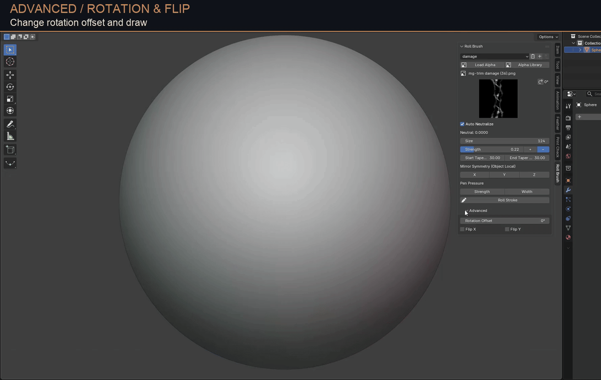The height and width of the screenshot is (380, 601).
Task: Select the Select Box tool
Action: tap(10, 50)
